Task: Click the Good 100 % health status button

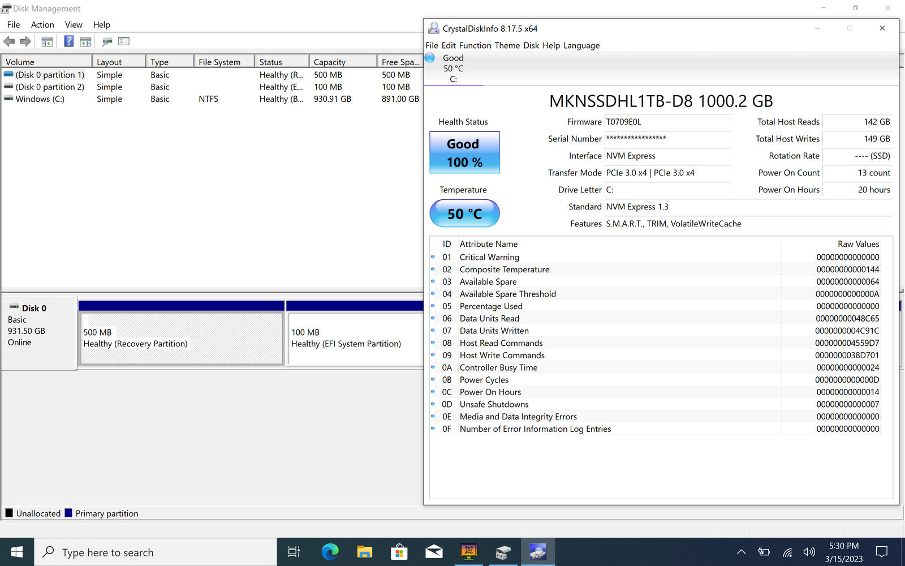Action: [464, 153]
